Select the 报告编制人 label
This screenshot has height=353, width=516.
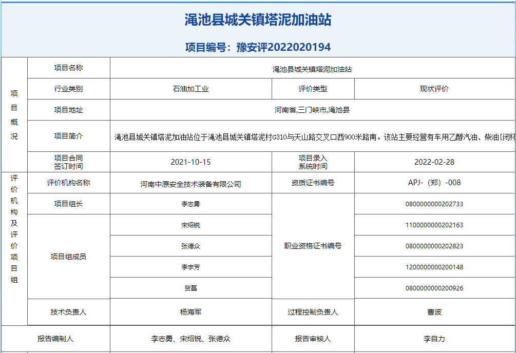[55, 339]
